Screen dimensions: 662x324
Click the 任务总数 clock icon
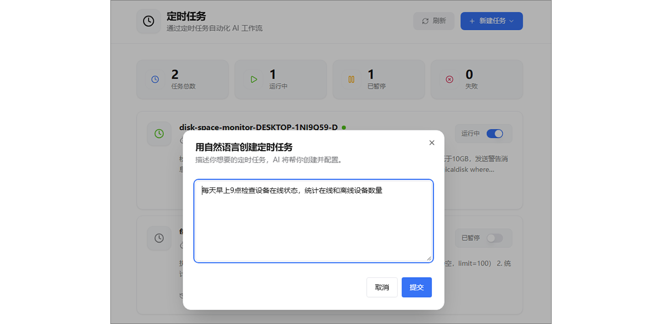tap(155, 79)
